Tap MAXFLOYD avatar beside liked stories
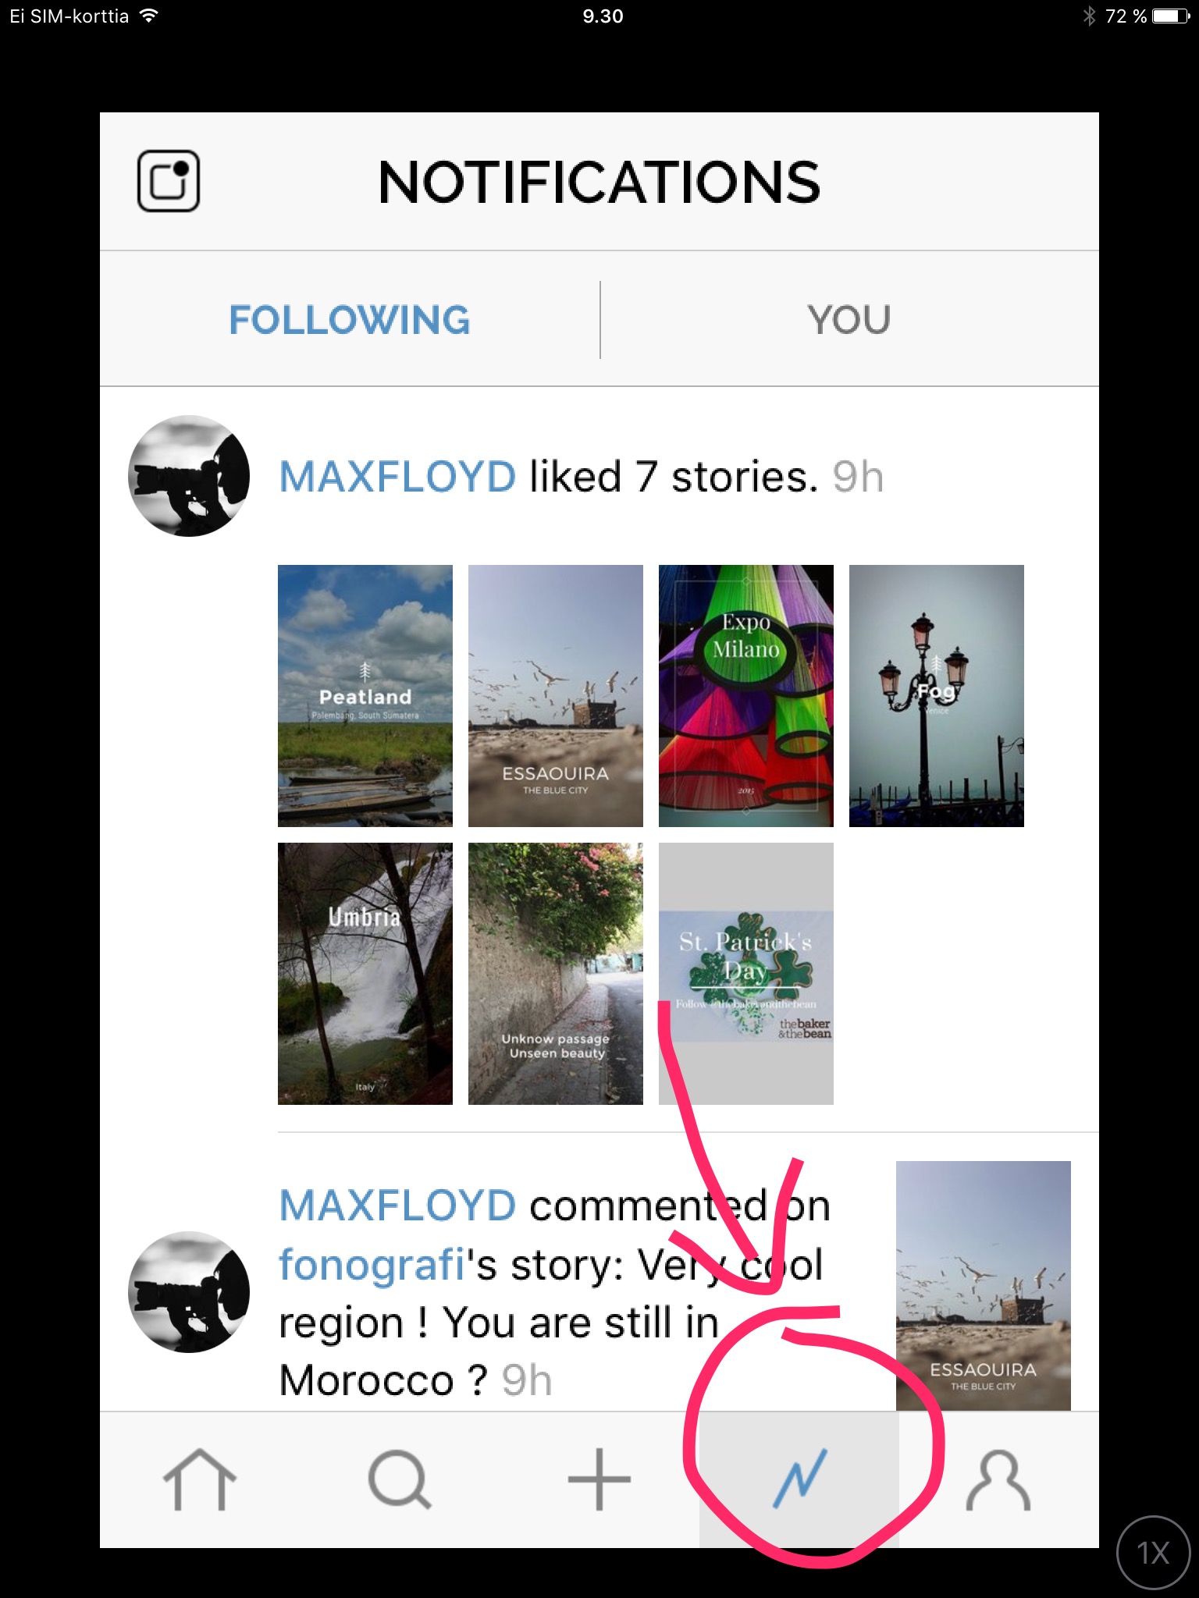Viewport: 1199px width, 1598px height. [189, 476]
